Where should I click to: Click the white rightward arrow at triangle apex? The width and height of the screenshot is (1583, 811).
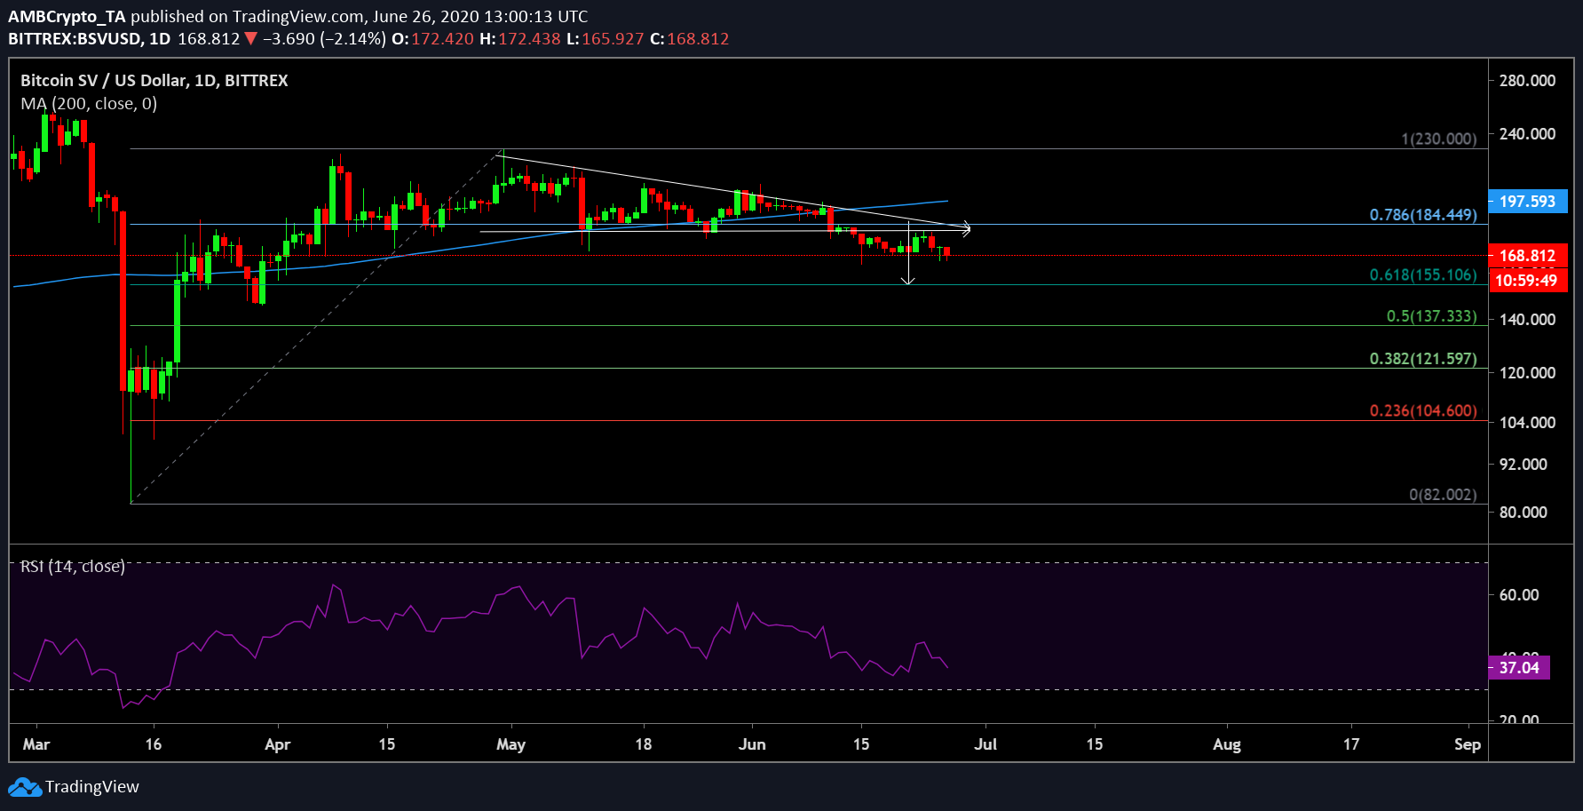click(x=965, y=228)
